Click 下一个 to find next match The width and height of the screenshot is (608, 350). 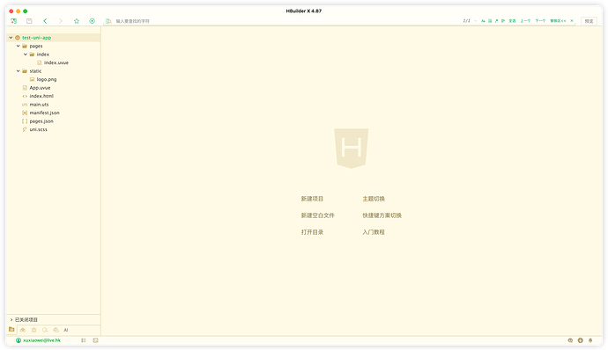click(540, 21)
